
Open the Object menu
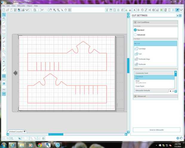click(x=30, y=6)
